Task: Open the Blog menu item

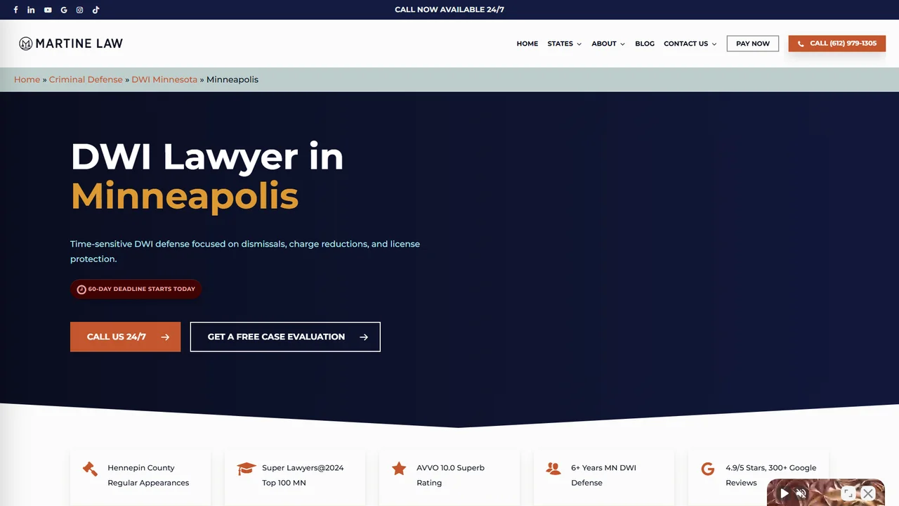Action: click(645, 44)
